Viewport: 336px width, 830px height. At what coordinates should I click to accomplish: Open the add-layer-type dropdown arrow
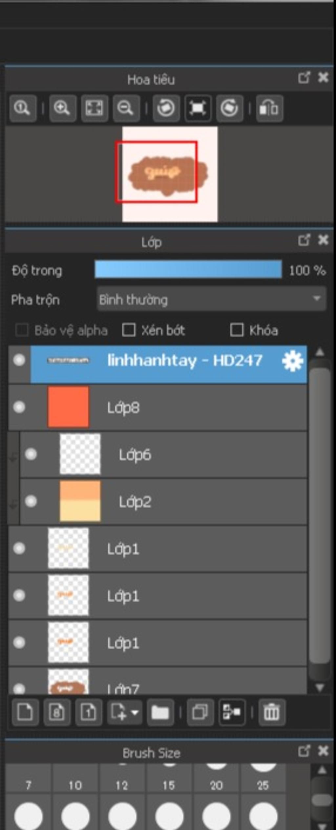135,713
